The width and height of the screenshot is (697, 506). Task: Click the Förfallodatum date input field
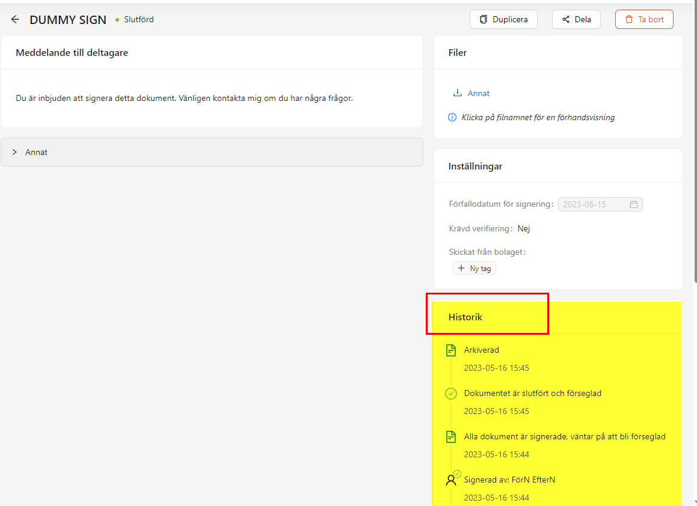[x=600, y=204]
